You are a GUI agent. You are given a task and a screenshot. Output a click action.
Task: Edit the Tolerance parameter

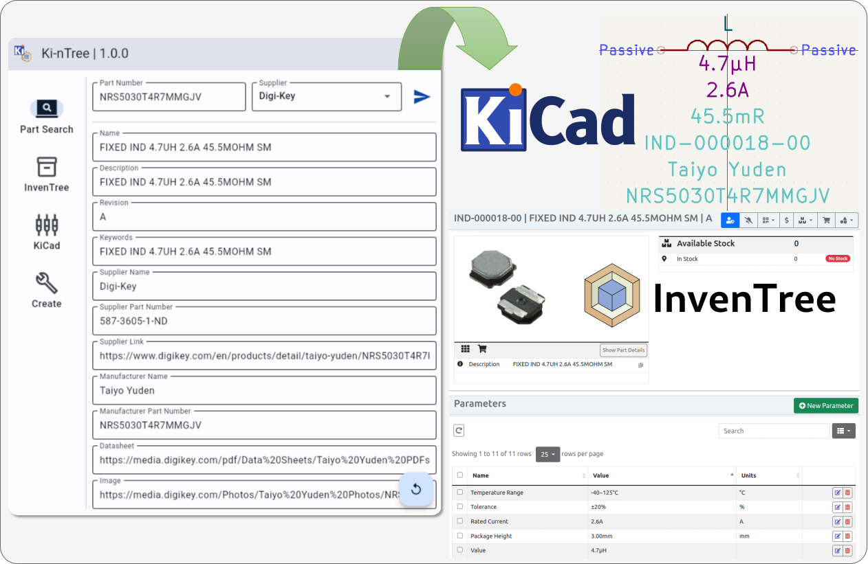pos(837,507)
